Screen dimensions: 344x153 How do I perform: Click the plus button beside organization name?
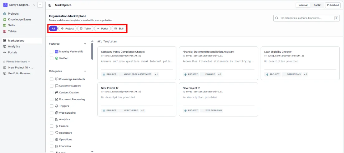click(40, 5)
